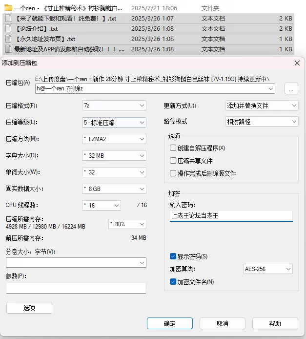This screenshot has width=306, height=339.
Task: Toggle the 加密文件名 checkbox
Action: point(173,282)
